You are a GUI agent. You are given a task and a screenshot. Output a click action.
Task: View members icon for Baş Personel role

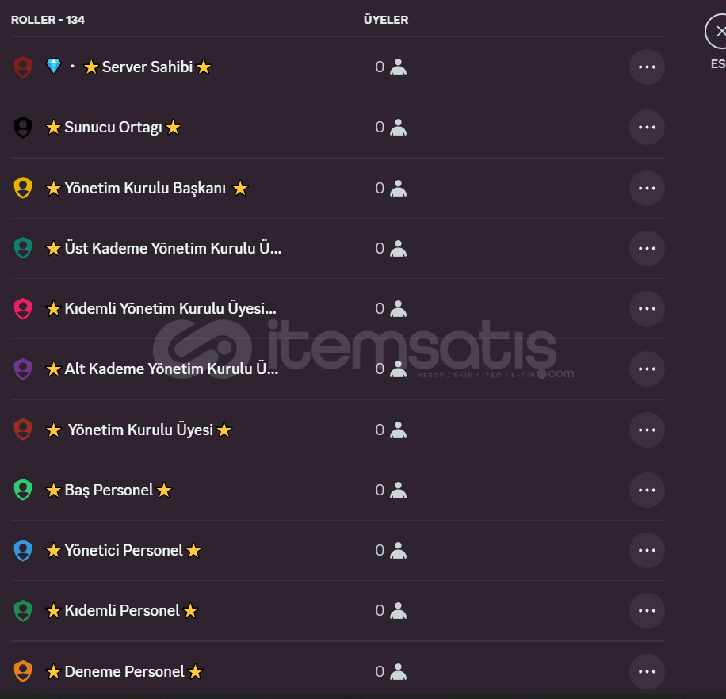click(x=398, y=491)
